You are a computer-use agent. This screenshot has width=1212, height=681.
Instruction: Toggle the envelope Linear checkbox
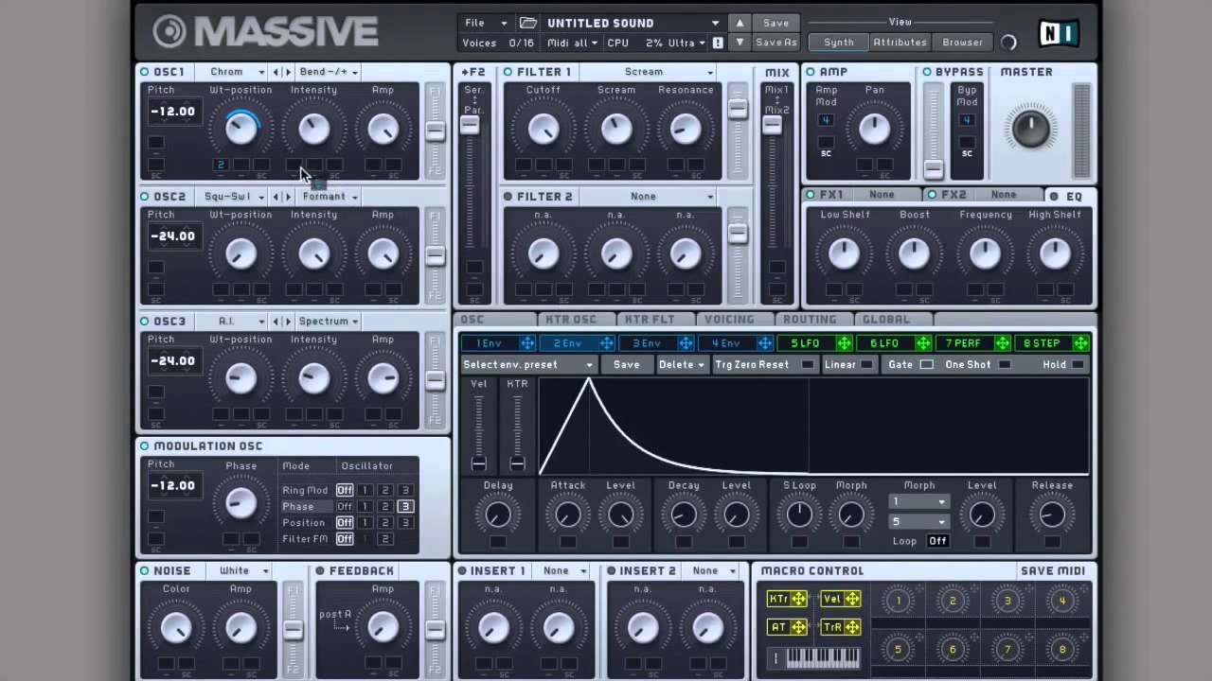coord(866,365)
